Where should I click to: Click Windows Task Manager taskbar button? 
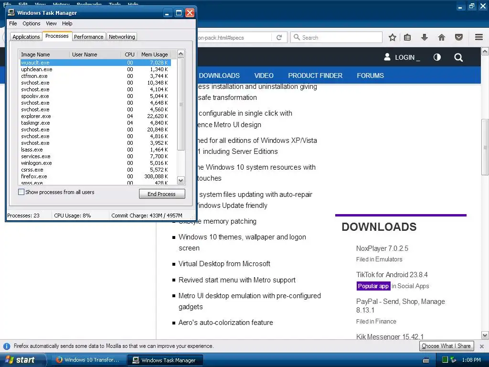coord(165,360)
